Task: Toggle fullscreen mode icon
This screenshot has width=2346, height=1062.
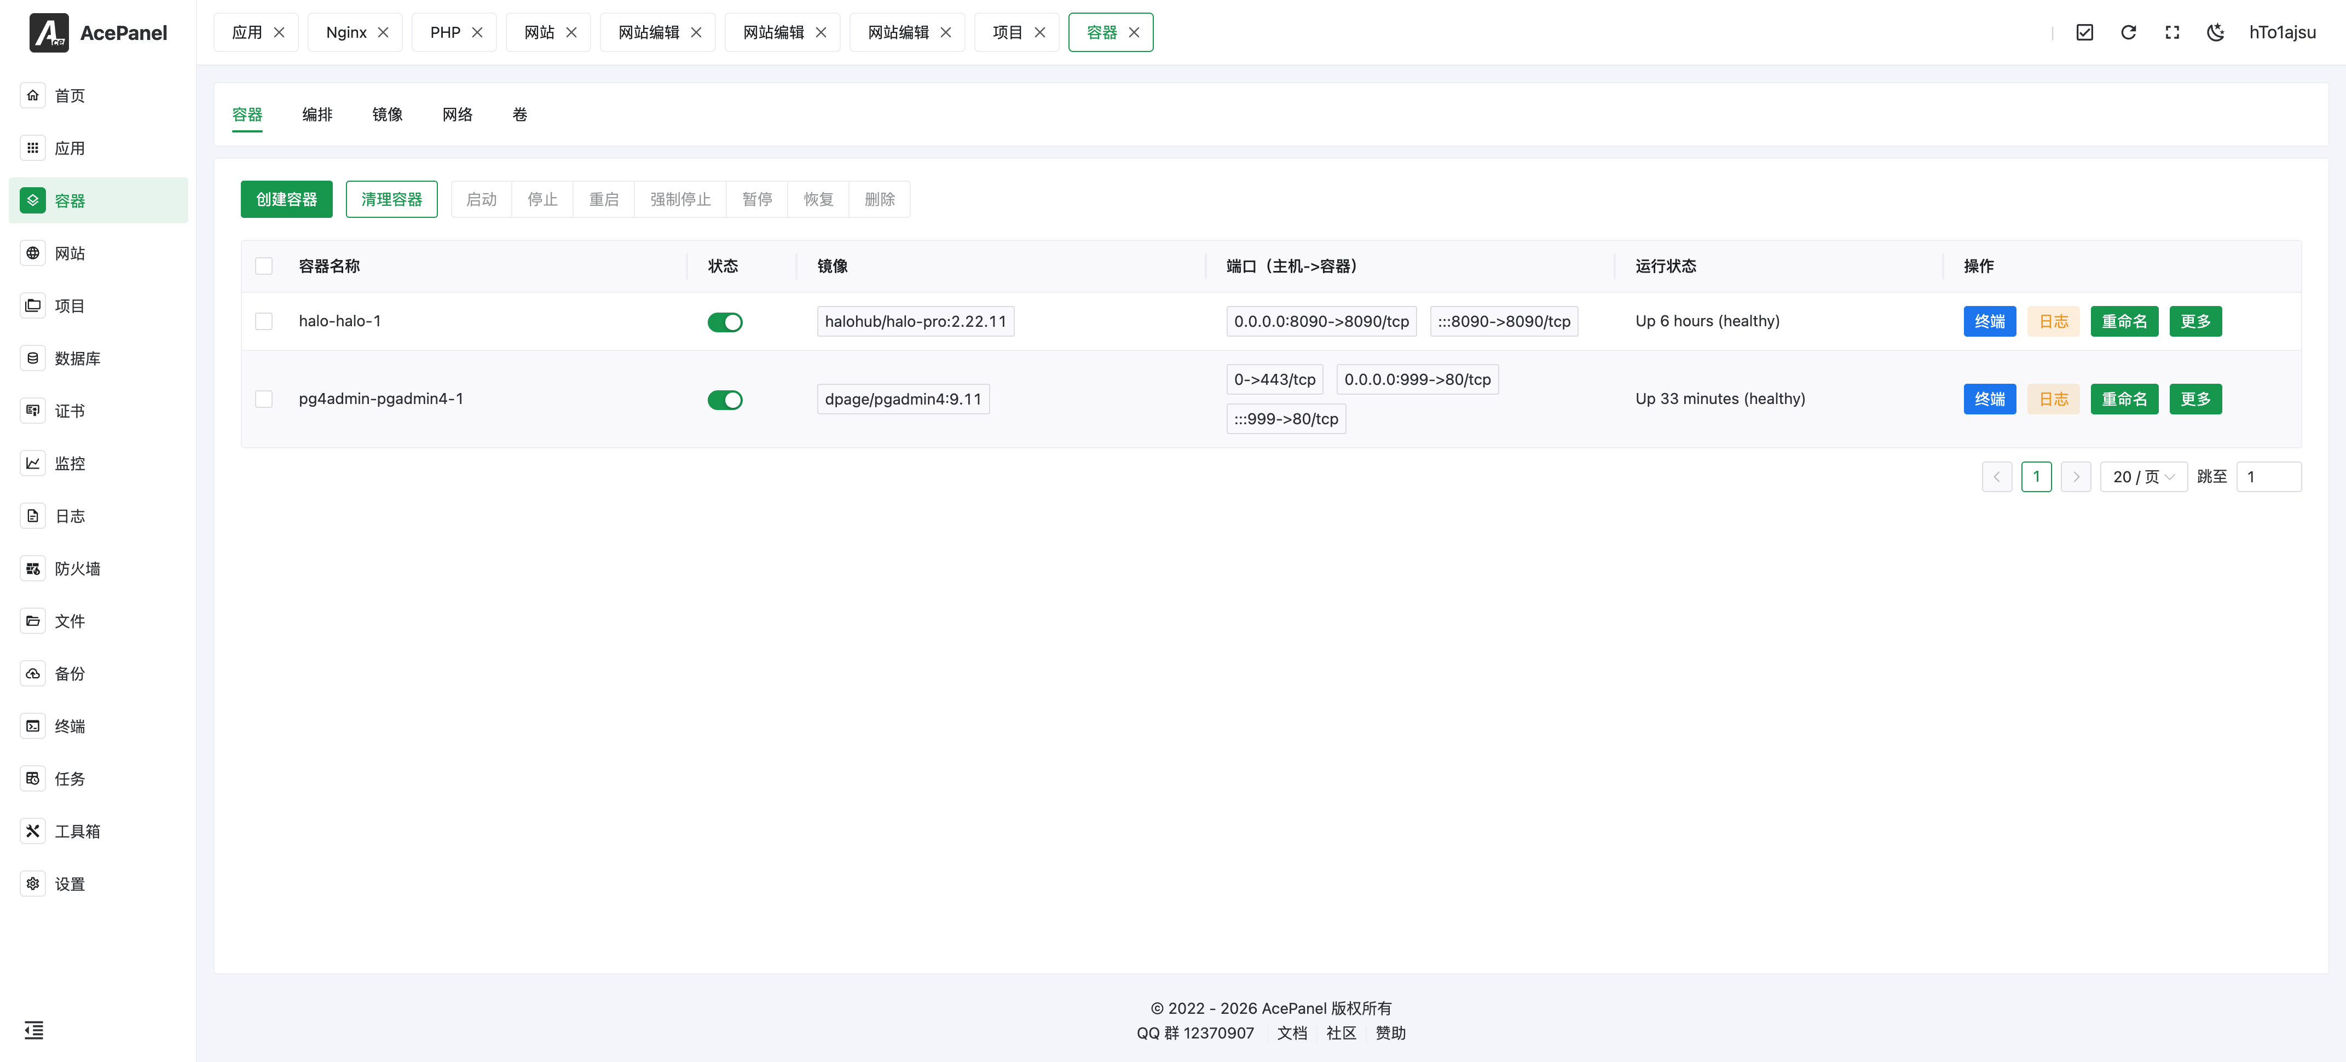Action: [2172, 33]
